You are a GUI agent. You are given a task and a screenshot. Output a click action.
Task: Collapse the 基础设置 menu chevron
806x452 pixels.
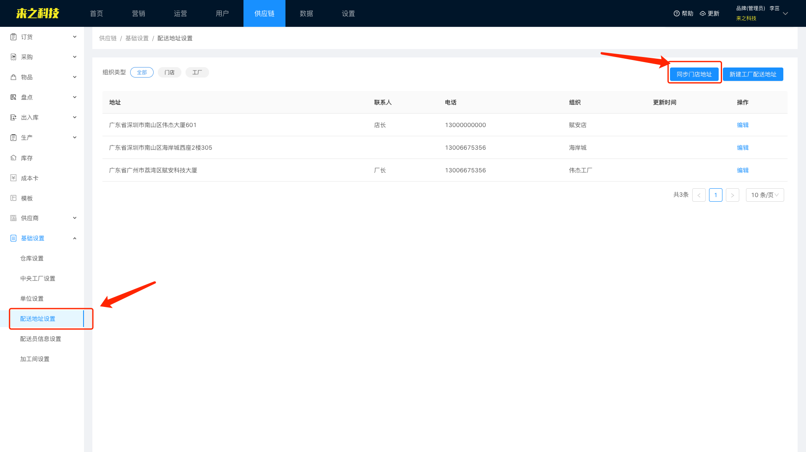pyautogui.click(x=75, y=238)
